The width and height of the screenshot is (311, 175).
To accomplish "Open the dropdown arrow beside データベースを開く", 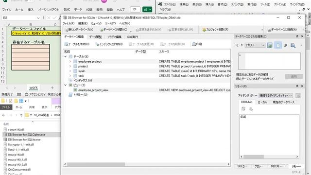I will tap(131, 31).
